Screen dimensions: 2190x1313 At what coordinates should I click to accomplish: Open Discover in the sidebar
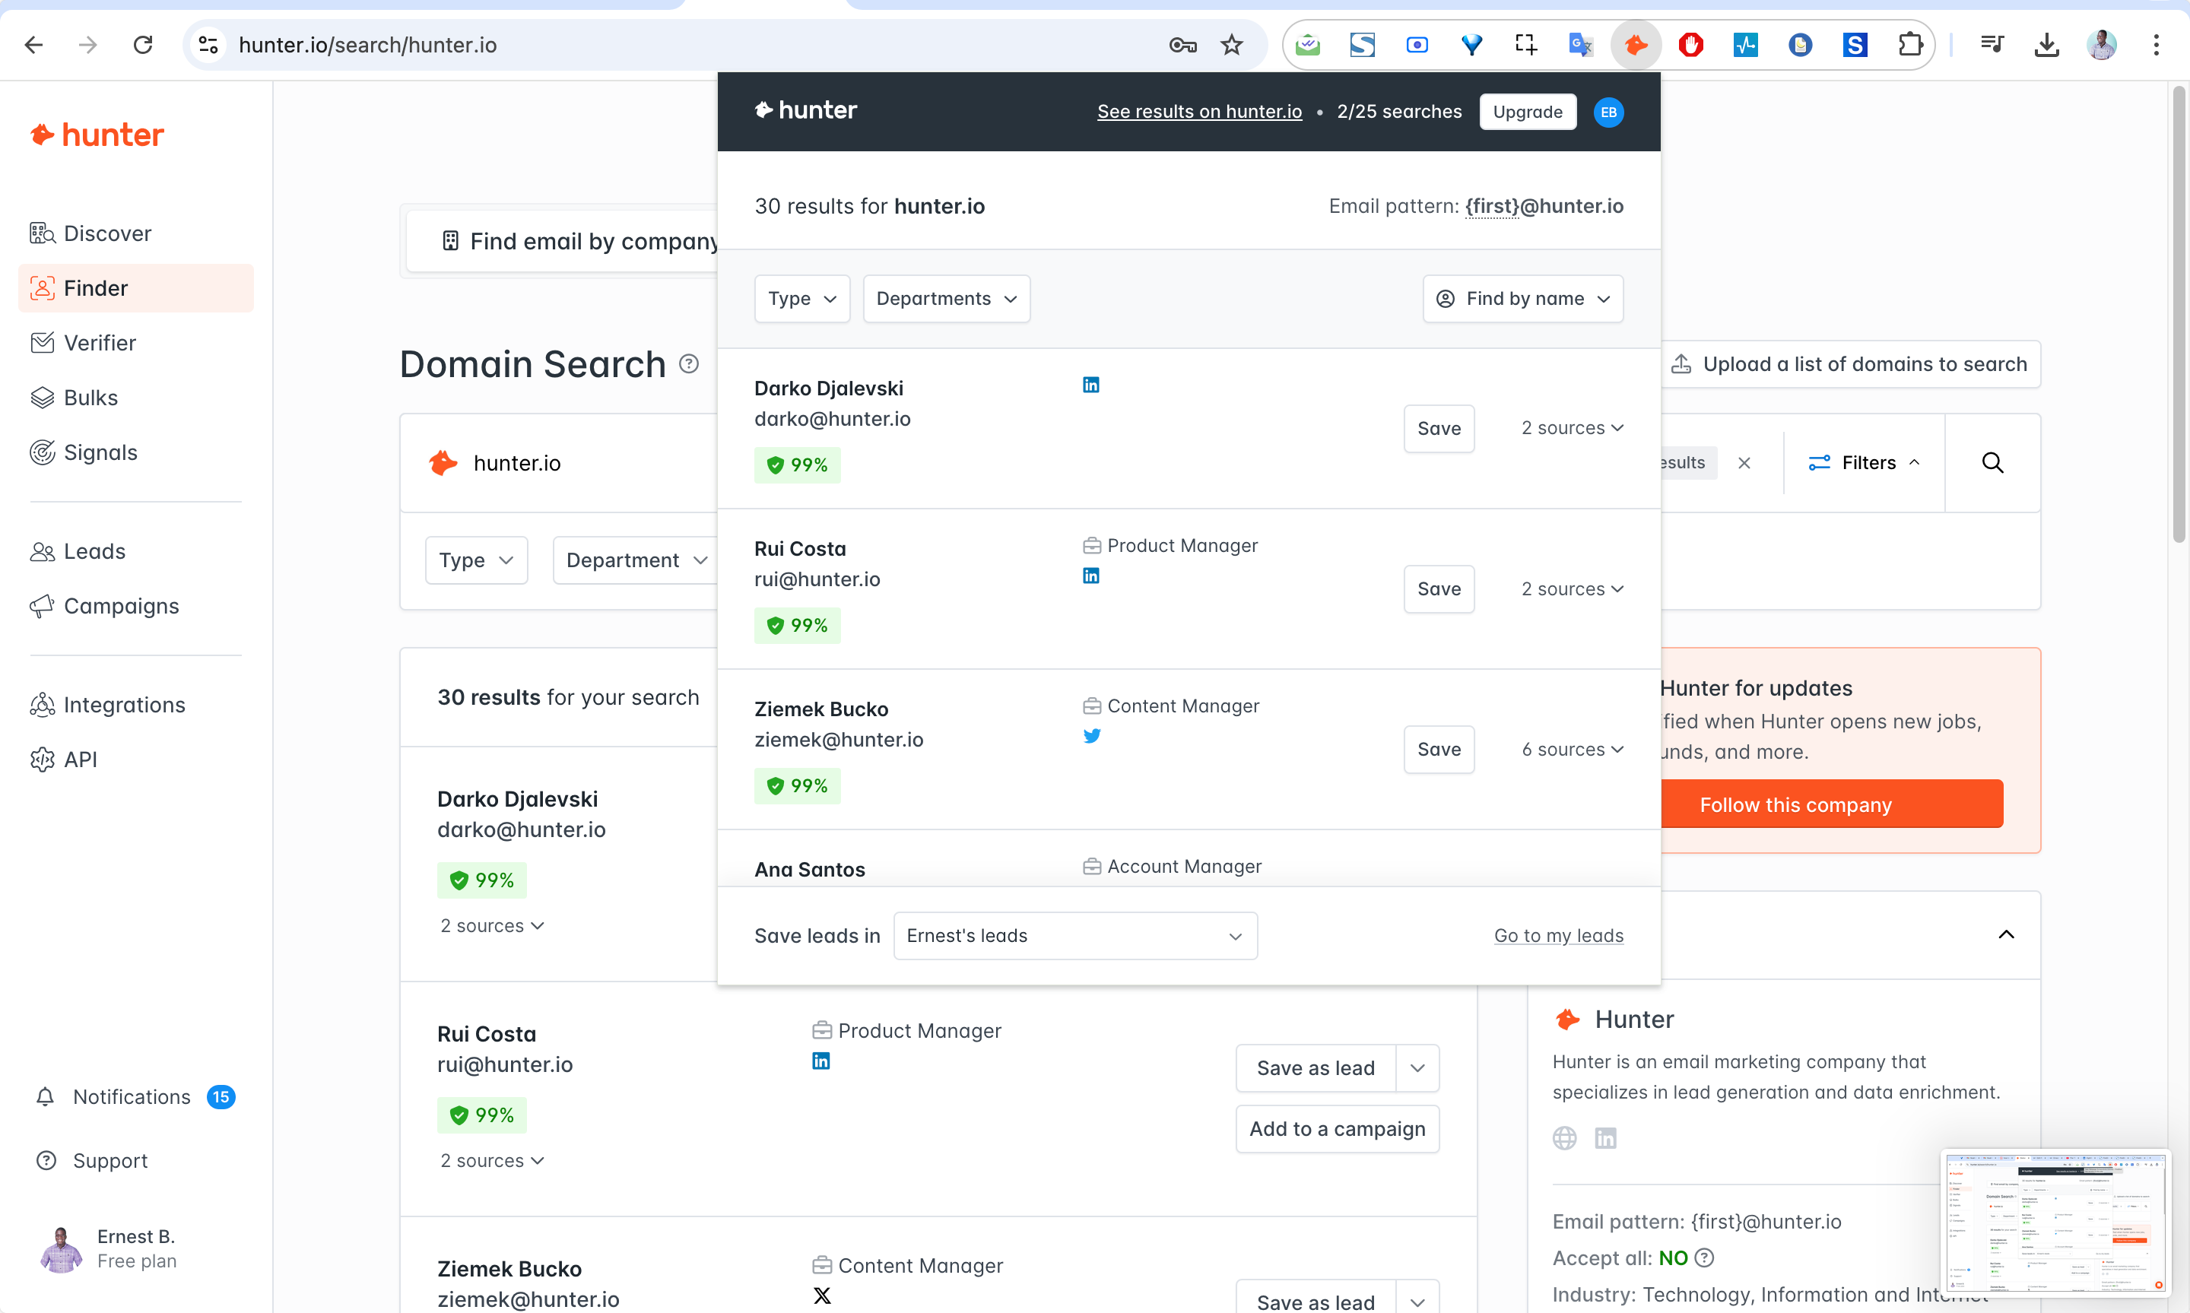(x=135, y=233)
